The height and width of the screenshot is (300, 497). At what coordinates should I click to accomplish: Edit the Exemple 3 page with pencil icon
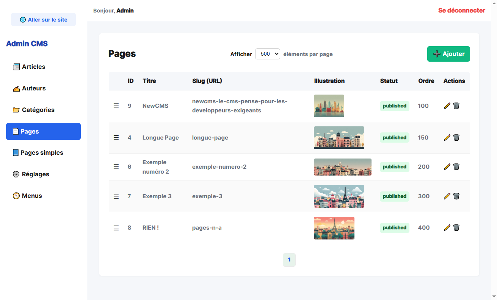[x=447, y=196]
